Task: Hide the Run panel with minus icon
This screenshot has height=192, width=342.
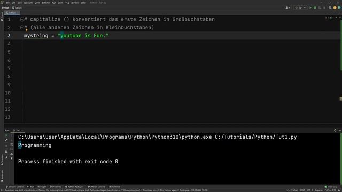Action: (340, 130)
